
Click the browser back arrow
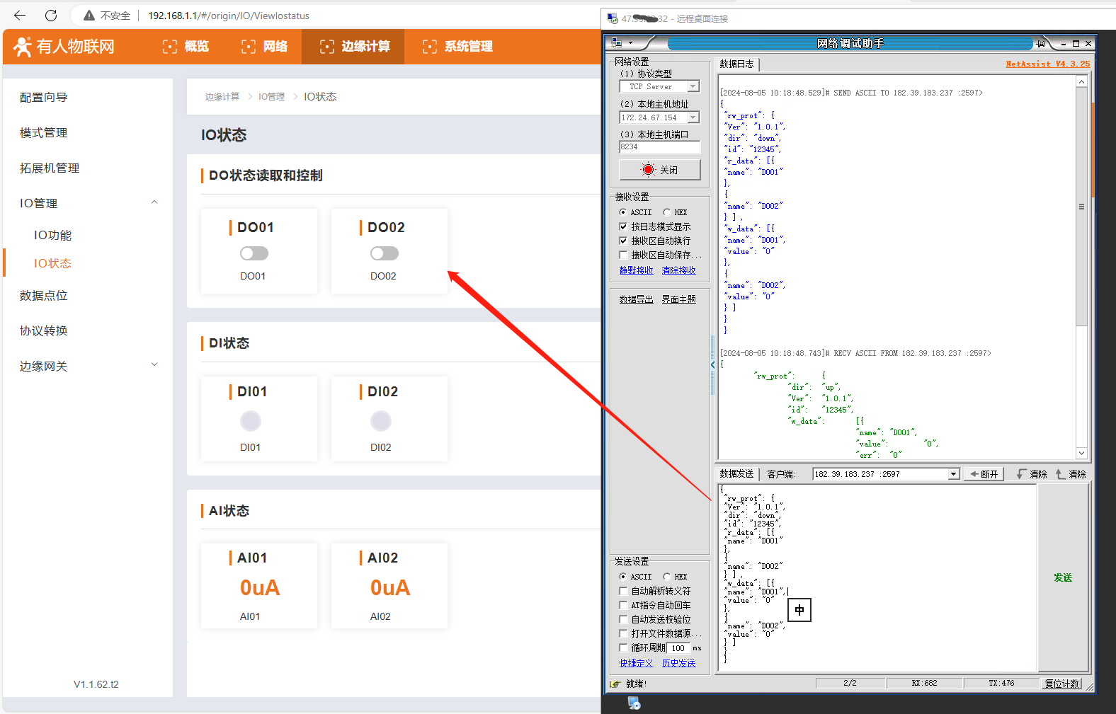20,16
